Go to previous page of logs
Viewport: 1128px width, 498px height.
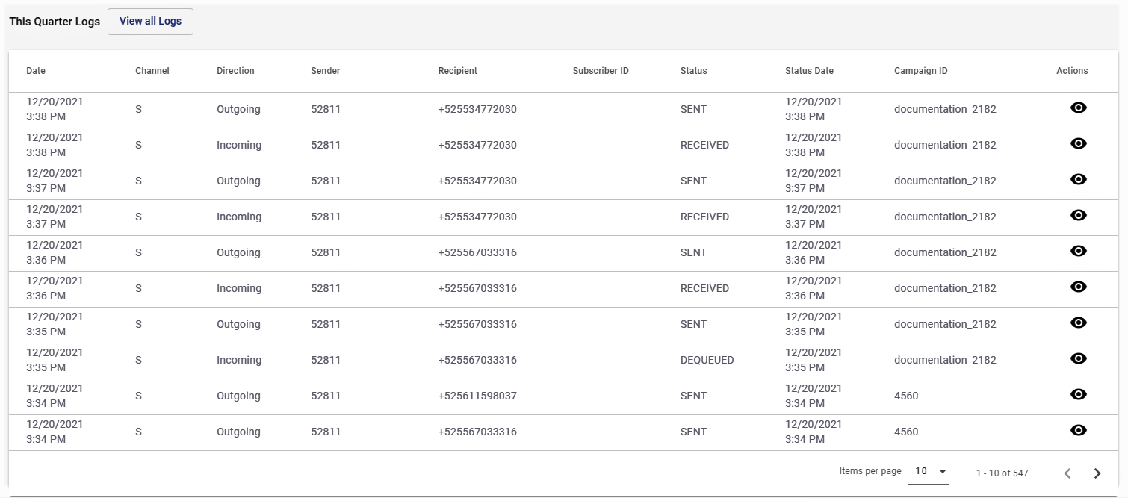tap(1067, 473)
